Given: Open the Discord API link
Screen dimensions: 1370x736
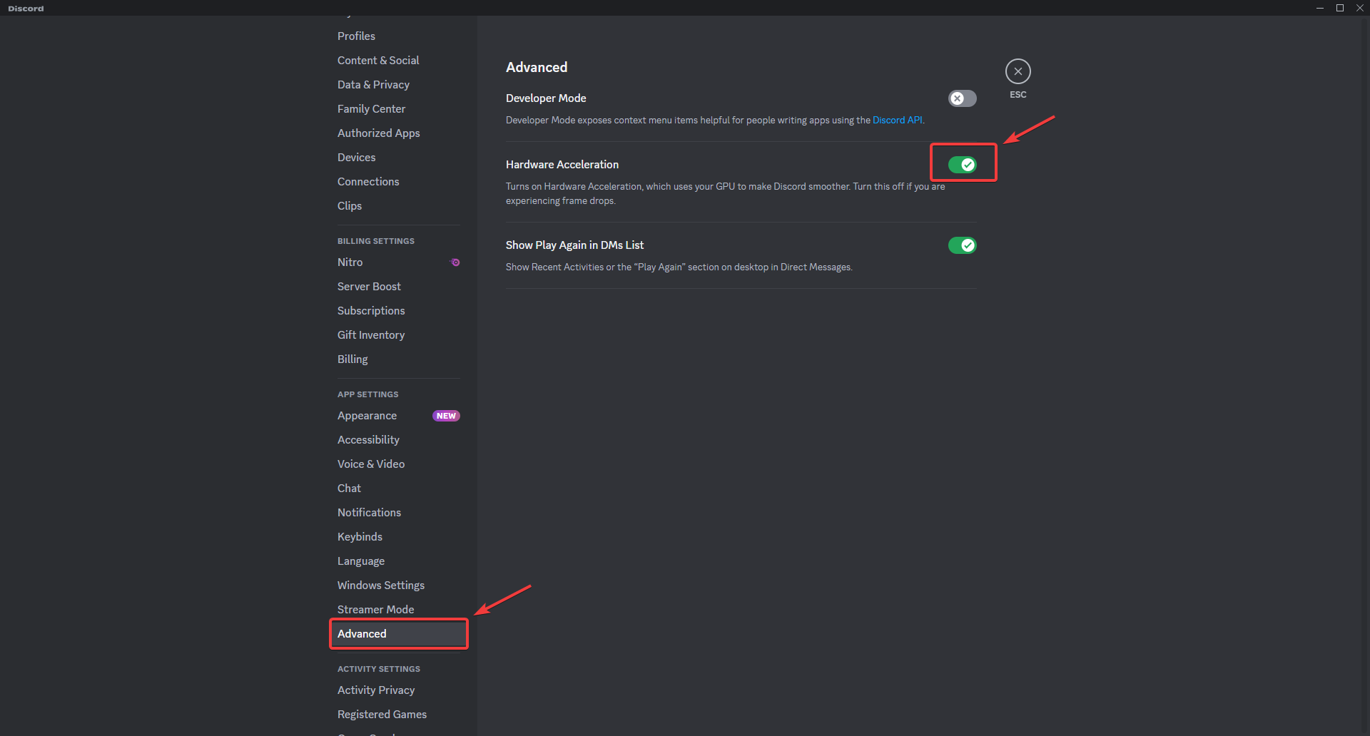Looking at the screenshot, I should [x=897, y=121].
